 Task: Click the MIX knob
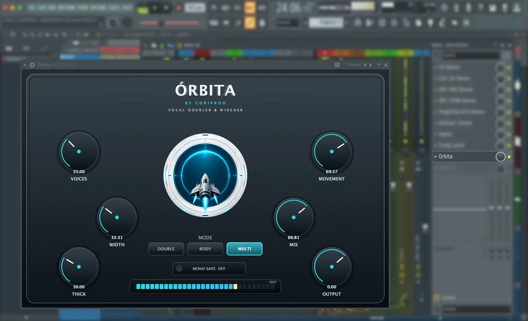(x=294, y=217)
